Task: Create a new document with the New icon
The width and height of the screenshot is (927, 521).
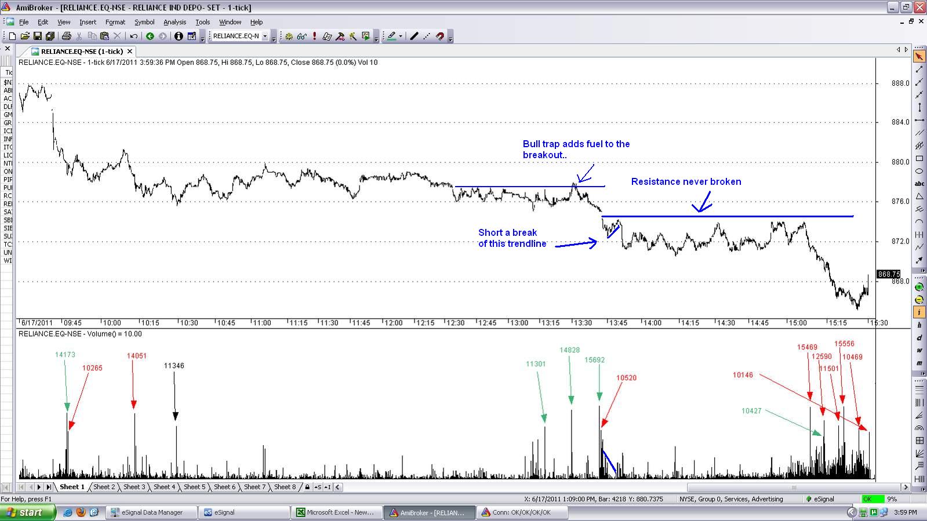Action: (x=12, y=36)
